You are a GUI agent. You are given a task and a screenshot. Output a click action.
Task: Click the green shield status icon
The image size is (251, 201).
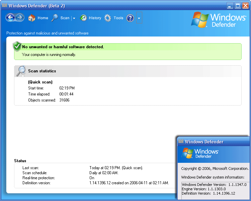click(17, 47)
